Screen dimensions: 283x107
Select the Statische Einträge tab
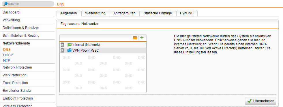[158, 13]
